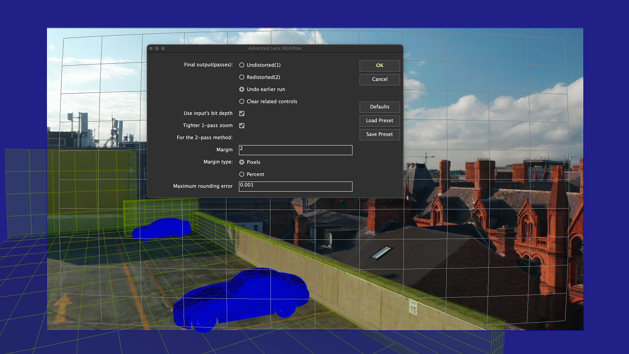Confirm the dialog with OK
The width and height of the screenshot is (629, 354).
click(x=379, y=66)
